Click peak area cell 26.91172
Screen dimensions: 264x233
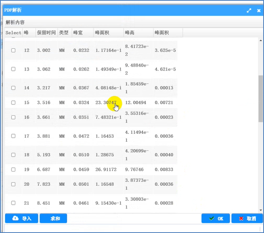(x=106, y=170)
